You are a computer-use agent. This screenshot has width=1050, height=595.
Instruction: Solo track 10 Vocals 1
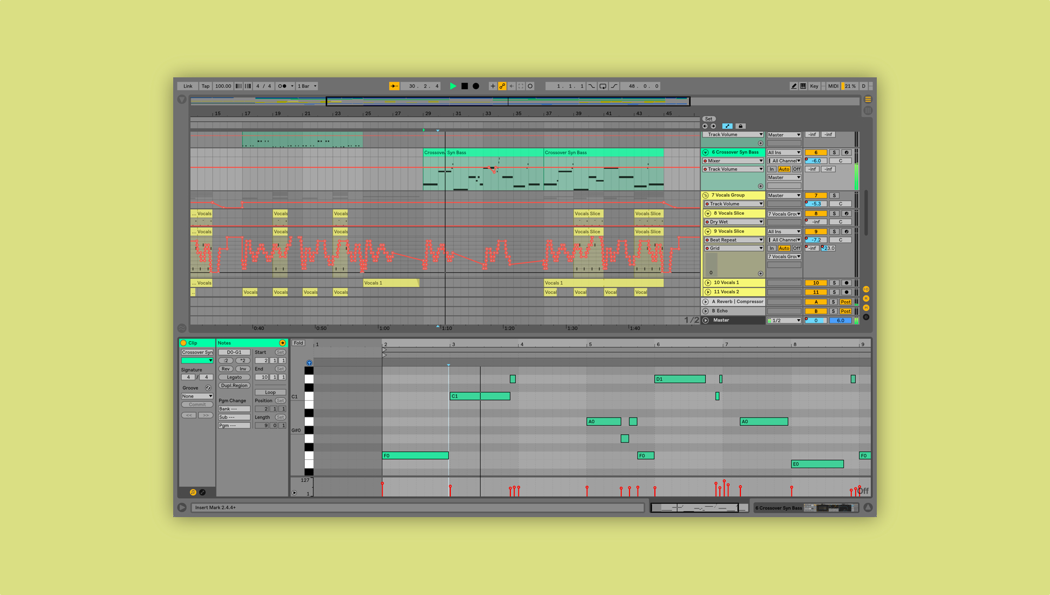pyautogui.click(x=834, y=283)
